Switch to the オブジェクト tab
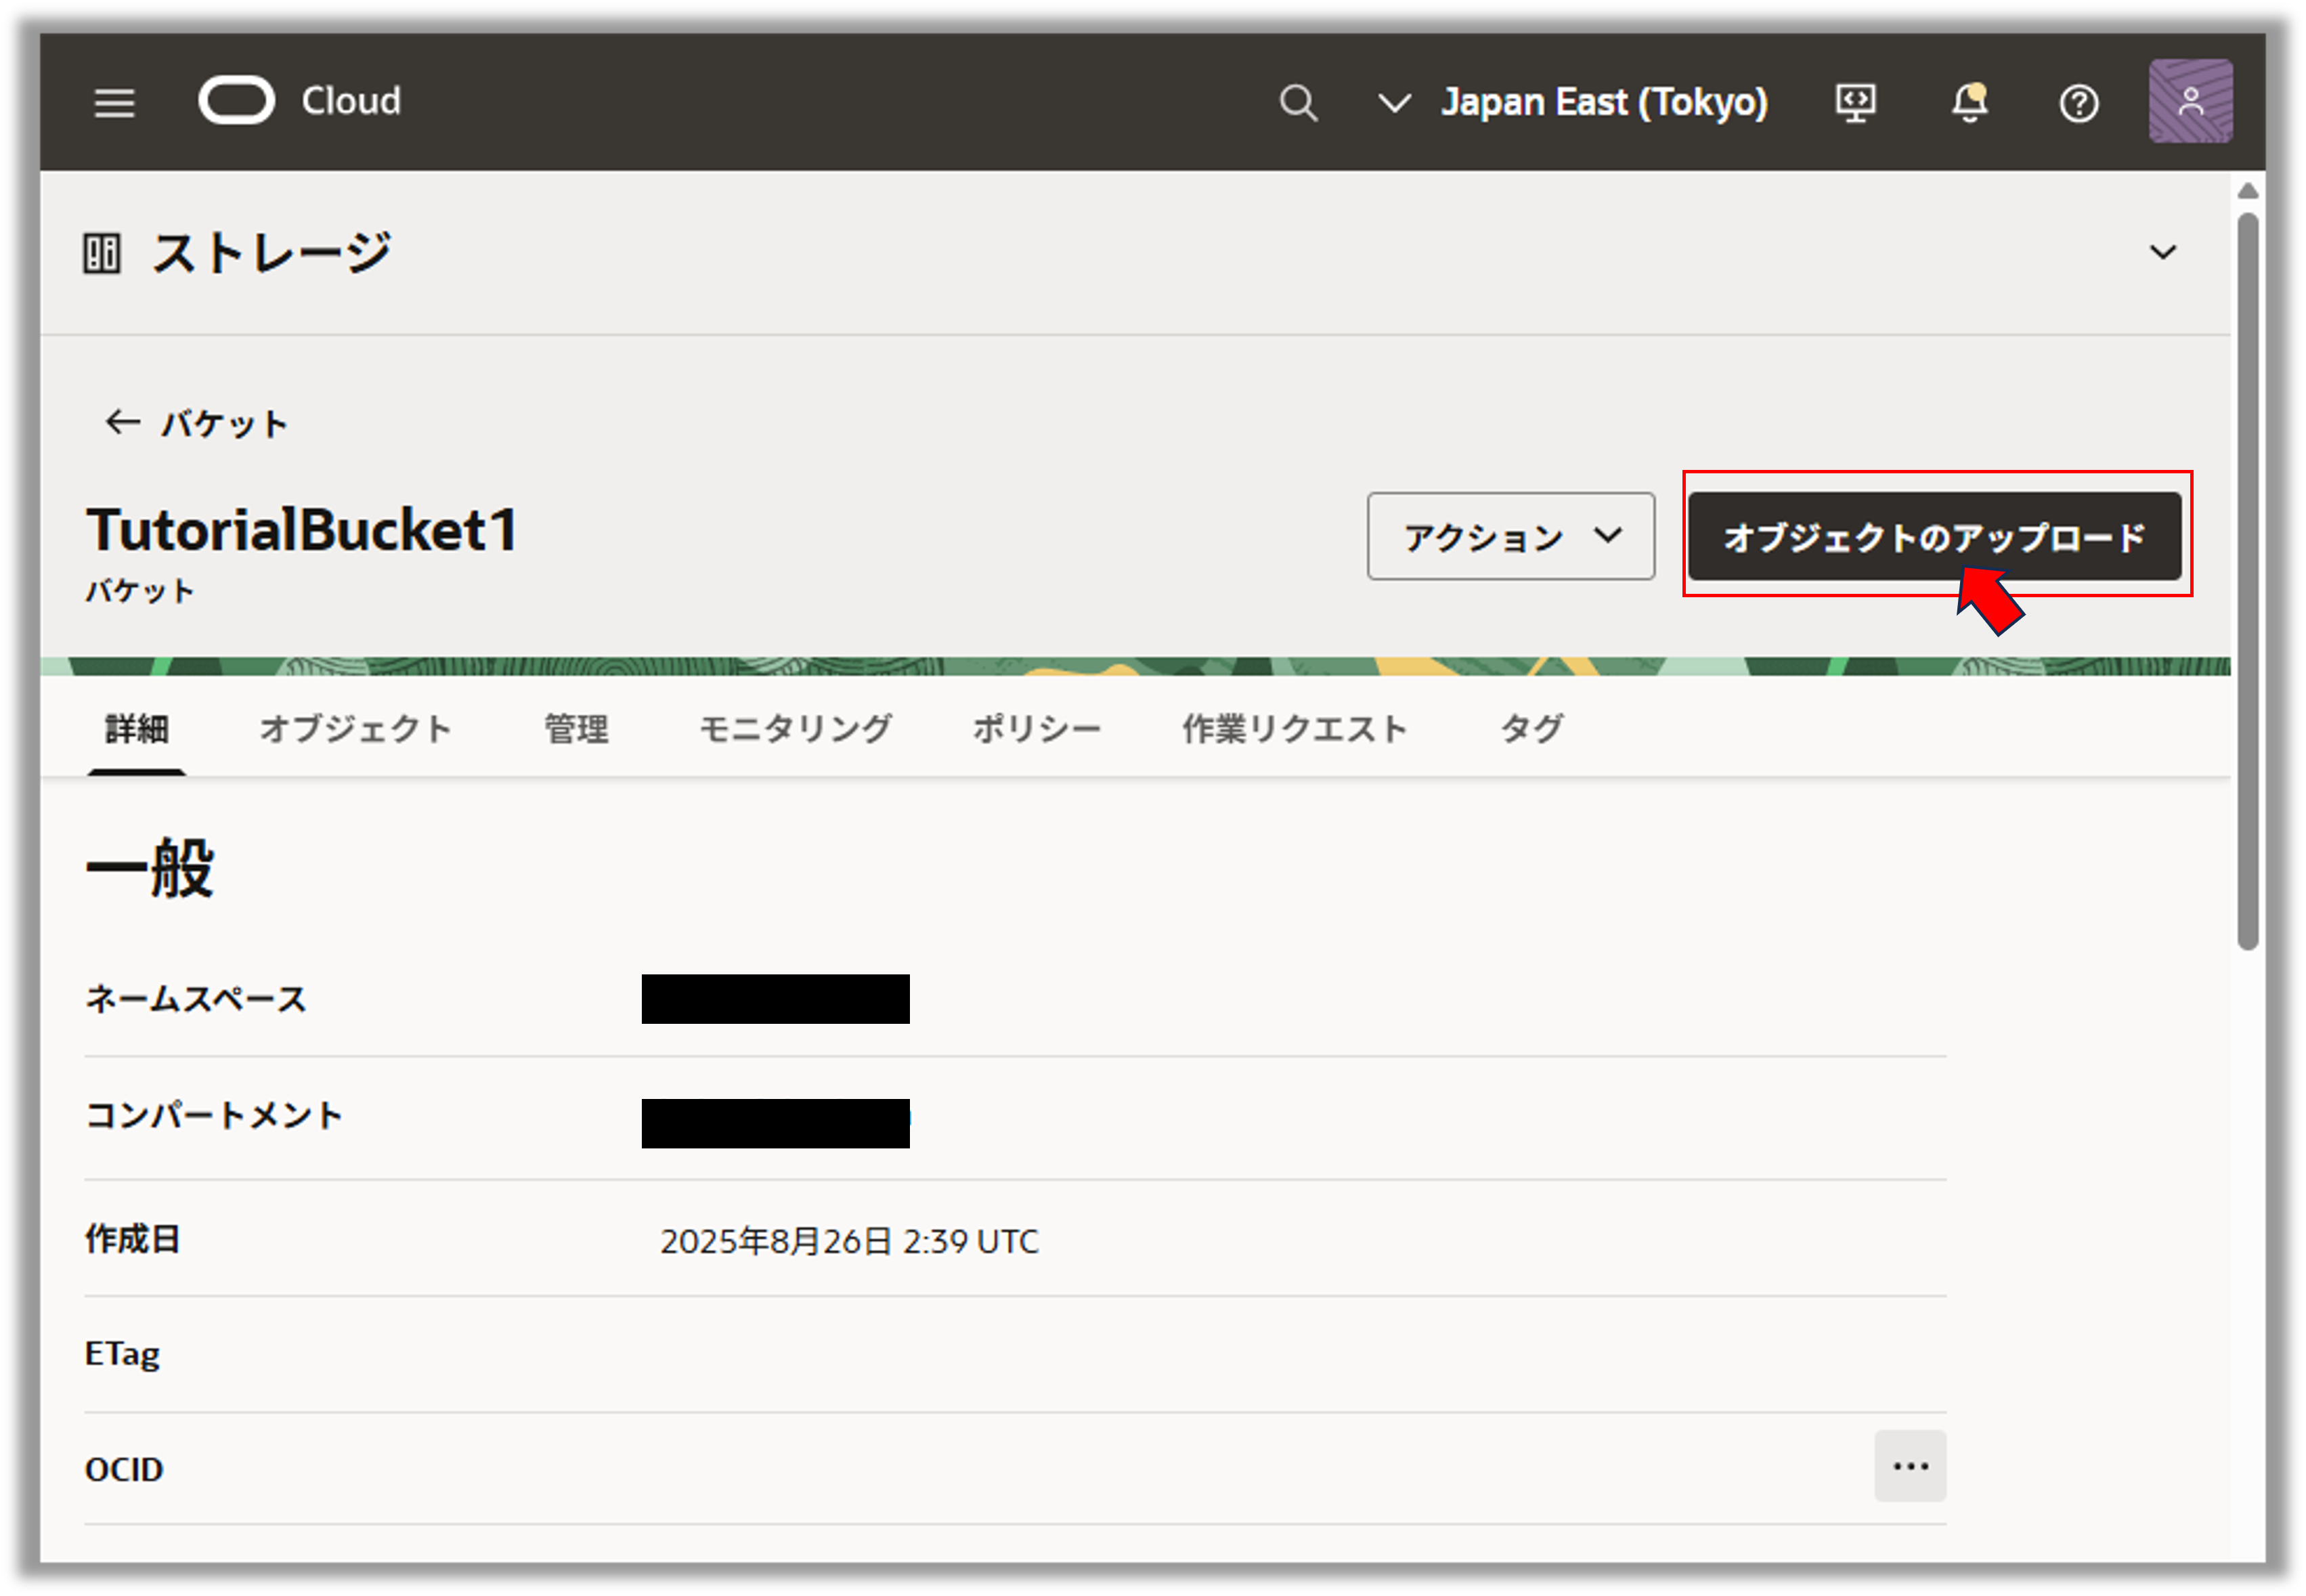Image resolution: width=2306 pixels, height=1596 pixels. click(355, 728)
